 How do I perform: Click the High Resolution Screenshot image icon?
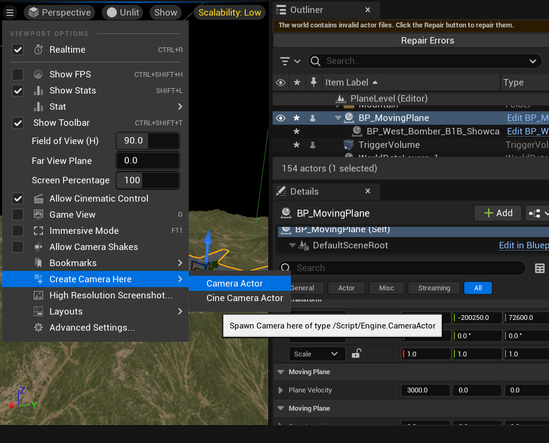[39, 295]
